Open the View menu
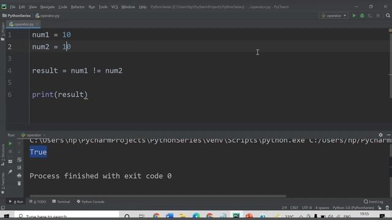 pyautogui.click(x=32, y=7)
